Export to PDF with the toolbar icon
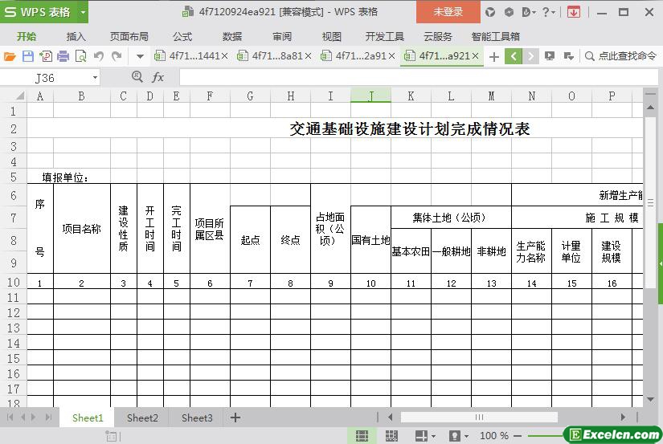This screenshot has width=663, height=444. click(46, 56)
